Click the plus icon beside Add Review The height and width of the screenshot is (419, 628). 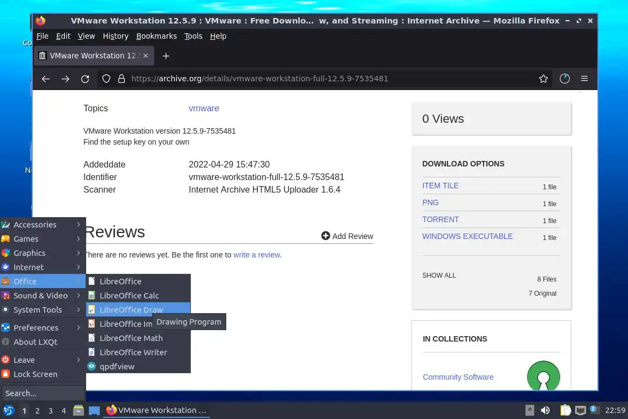point(325,236)
